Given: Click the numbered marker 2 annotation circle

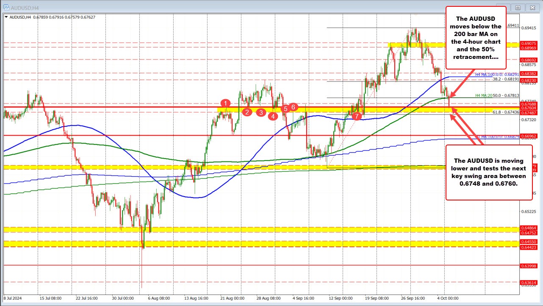Looking at the screenshot, I should 247,112.
